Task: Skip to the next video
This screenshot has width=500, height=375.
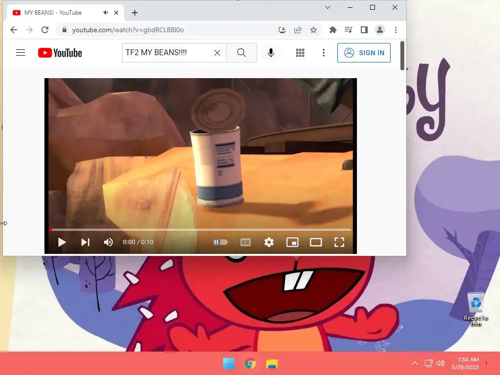Action: point(85,242)
